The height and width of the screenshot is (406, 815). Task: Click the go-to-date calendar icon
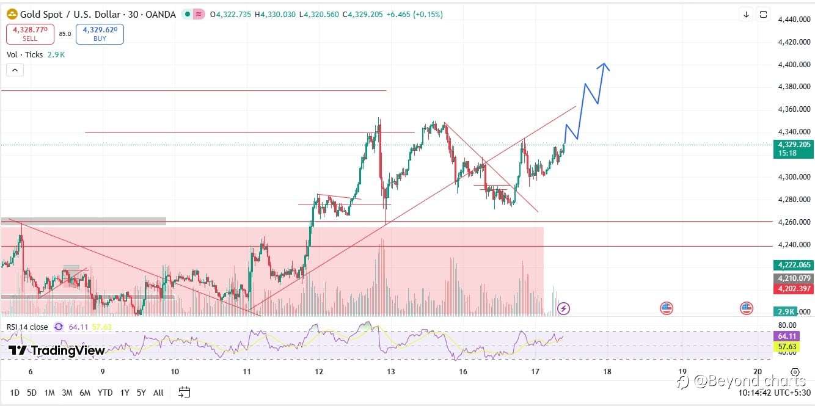[x=185, y=392]
